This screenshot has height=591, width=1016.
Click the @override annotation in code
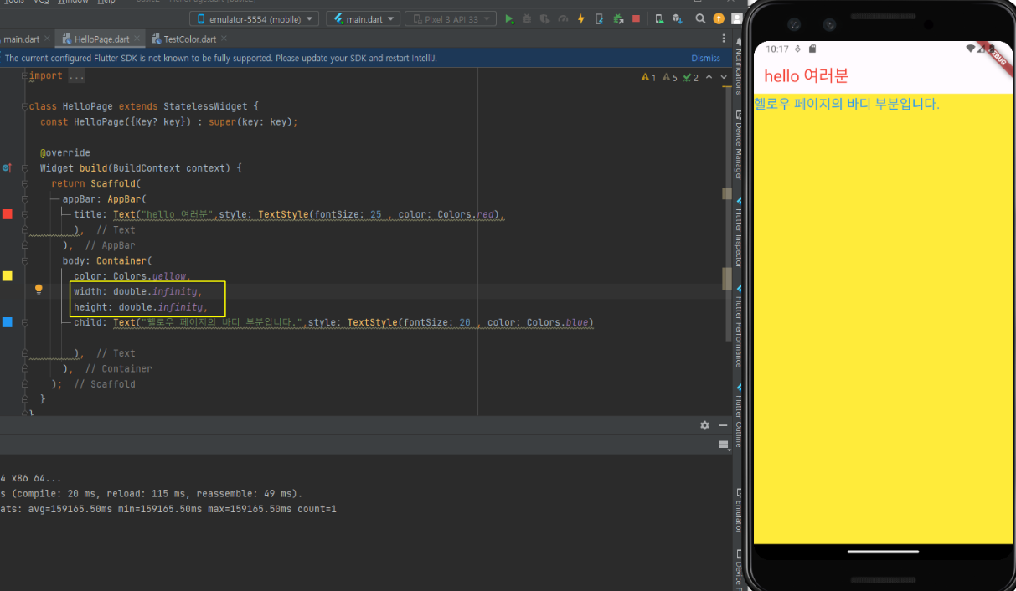[64, 153]
